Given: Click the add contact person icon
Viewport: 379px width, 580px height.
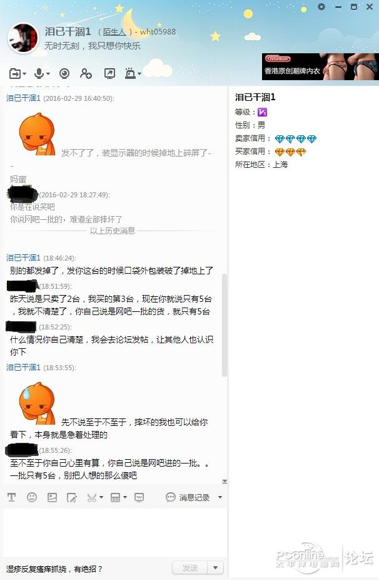Looking at the screenshot, I should [x=86, y=74].
